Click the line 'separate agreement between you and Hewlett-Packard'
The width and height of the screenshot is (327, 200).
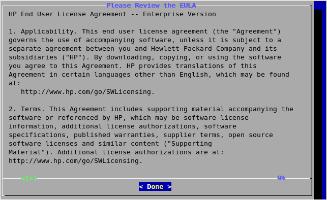pos(142,49)
